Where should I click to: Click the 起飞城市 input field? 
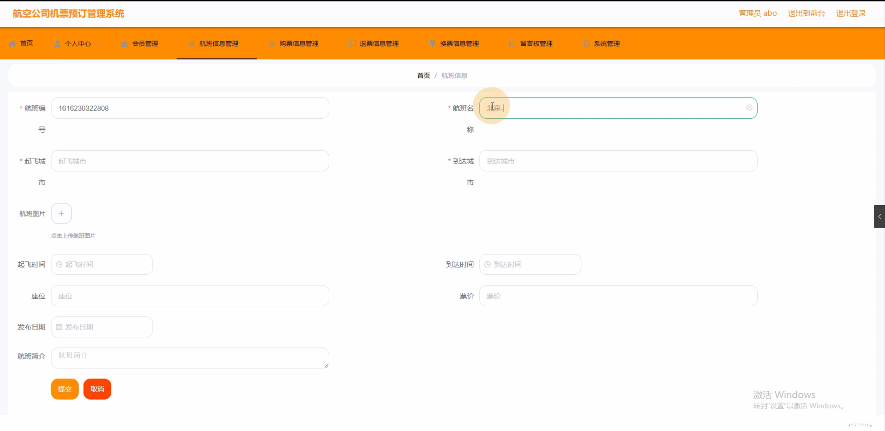click(x=190, y=161)
